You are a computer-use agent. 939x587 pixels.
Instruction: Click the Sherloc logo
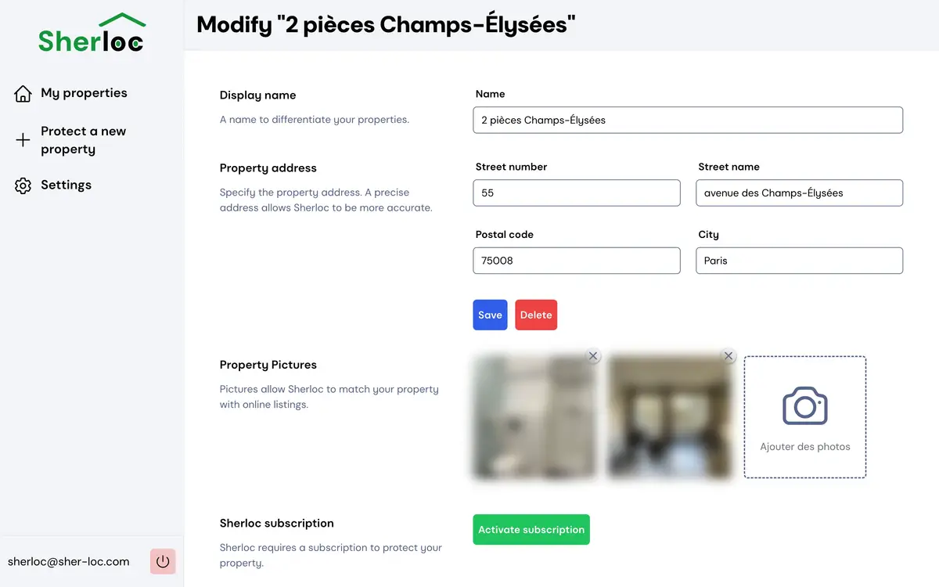[92, 33]
